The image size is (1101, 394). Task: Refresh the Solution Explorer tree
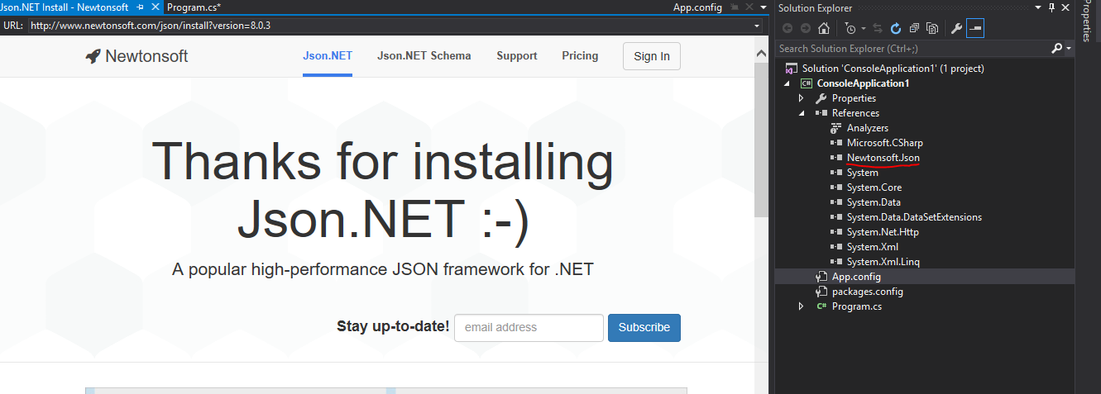coord(896,29)
